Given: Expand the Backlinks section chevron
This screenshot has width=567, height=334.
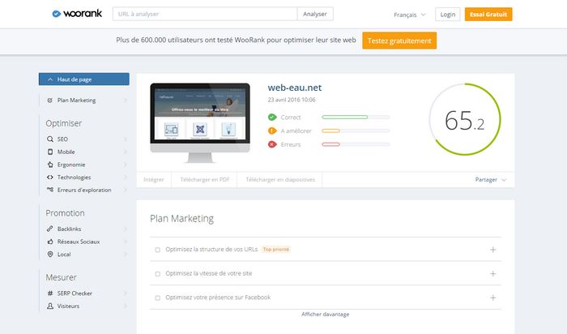Looking at the screenshot, I should click(126, 229).
